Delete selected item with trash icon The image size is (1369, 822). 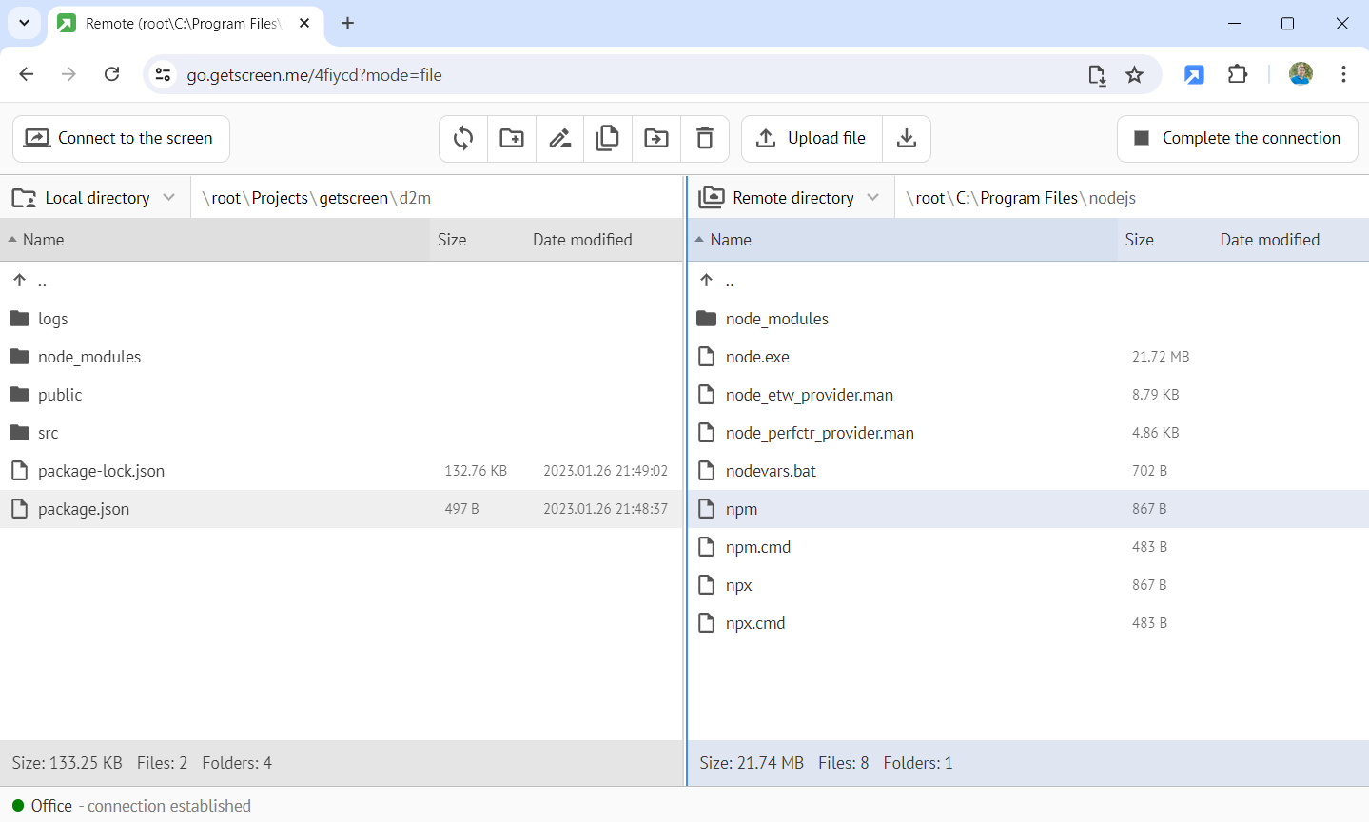705,139
